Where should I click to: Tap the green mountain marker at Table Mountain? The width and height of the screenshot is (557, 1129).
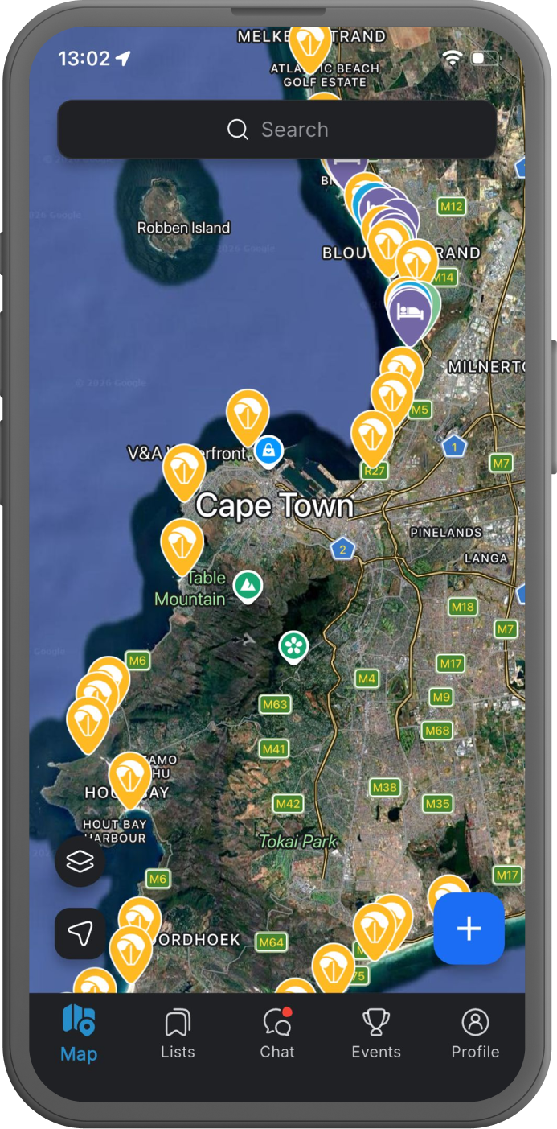coord(248,586)
